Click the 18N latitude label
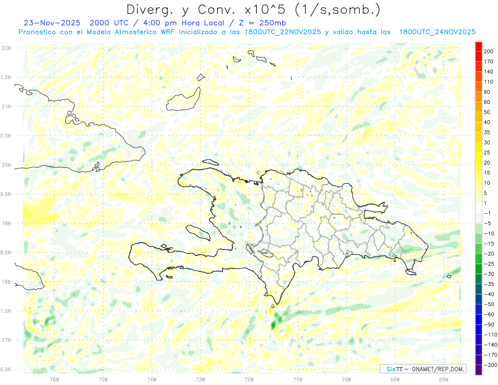498x385 pixels. [x=6, y=282]
